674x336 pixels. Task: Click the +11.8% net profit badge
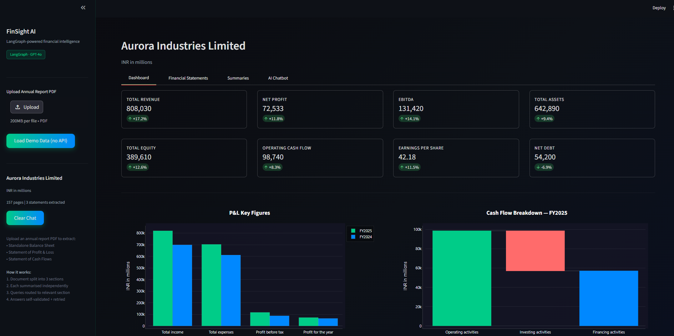pyautogui.click(x=273, y=119)
